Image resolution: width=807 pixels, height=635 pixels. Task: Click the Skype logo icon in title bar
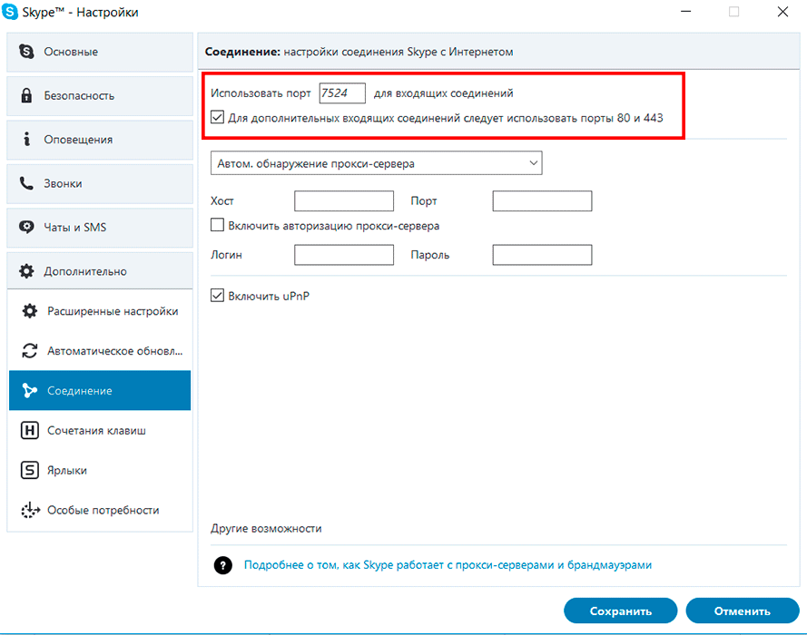pos(10,11)
